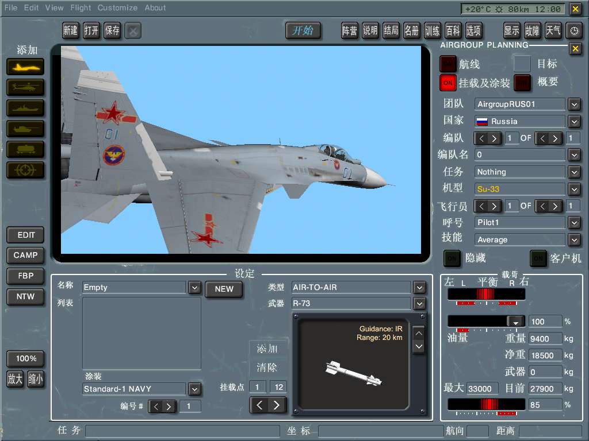Open the 故障 failures panel

pyautogui.click(x=532, y=30)
